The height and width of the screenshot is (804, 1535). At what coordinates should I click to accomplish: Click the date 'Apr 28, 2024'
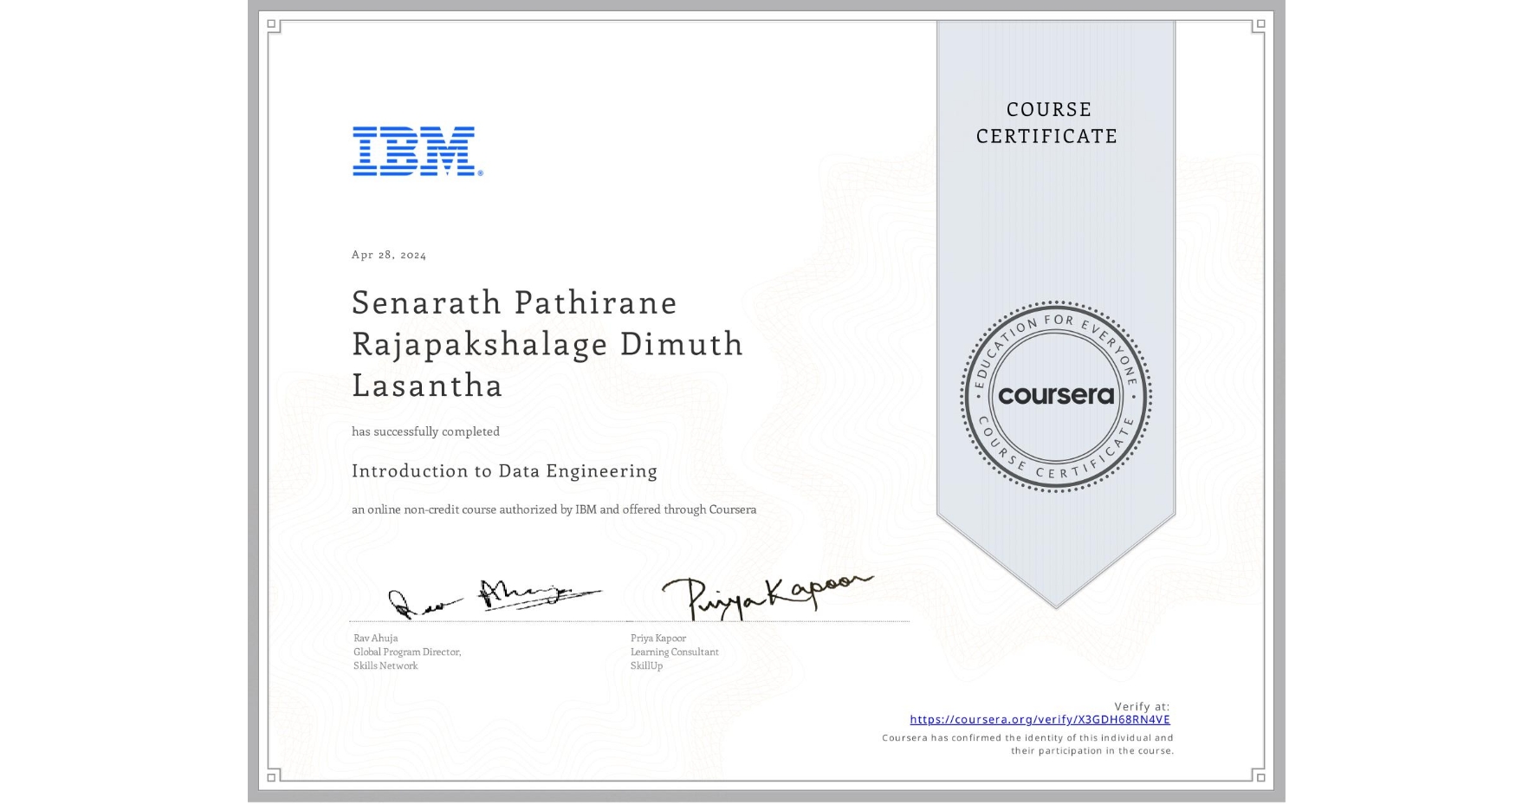pos(387,255)
